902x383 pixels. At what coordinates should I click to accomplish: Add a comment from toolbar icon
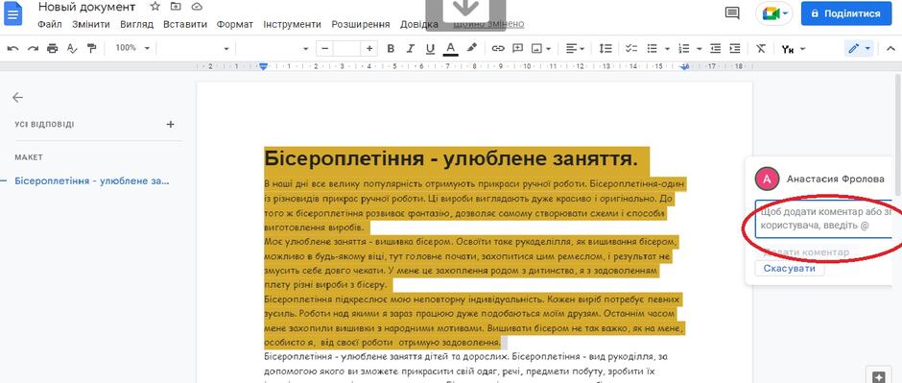point(518,49)
